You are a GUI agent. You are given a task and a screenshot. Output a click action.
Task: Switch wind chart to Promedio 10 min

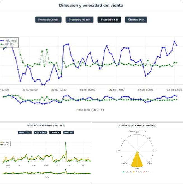[x=79, y=20]
